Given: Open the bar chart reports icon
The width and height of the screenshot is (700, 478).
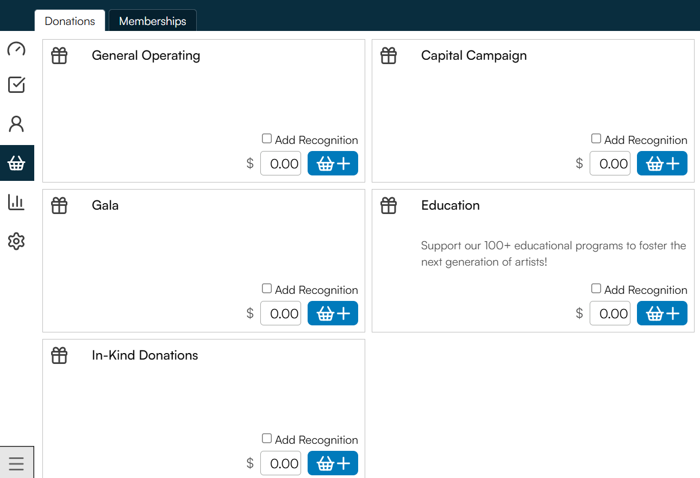Looking at the screenshot, I should point(16,202).
